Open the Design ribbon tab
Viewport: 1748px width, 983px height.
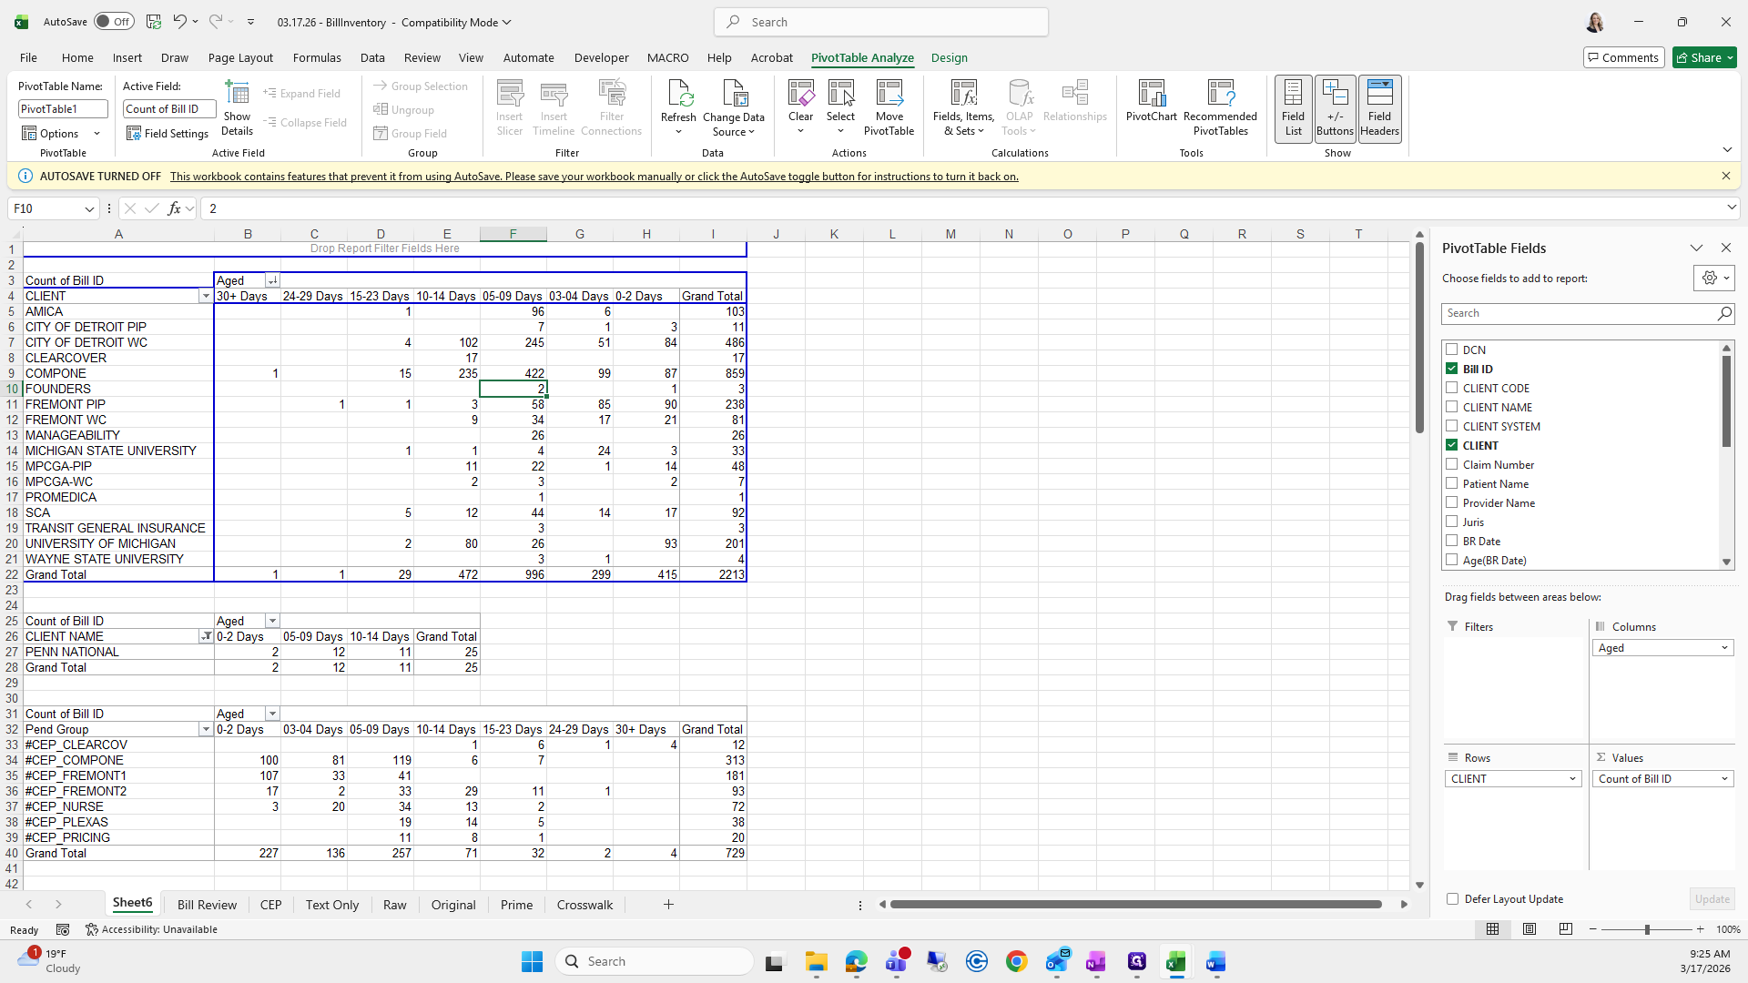(949, 57)
